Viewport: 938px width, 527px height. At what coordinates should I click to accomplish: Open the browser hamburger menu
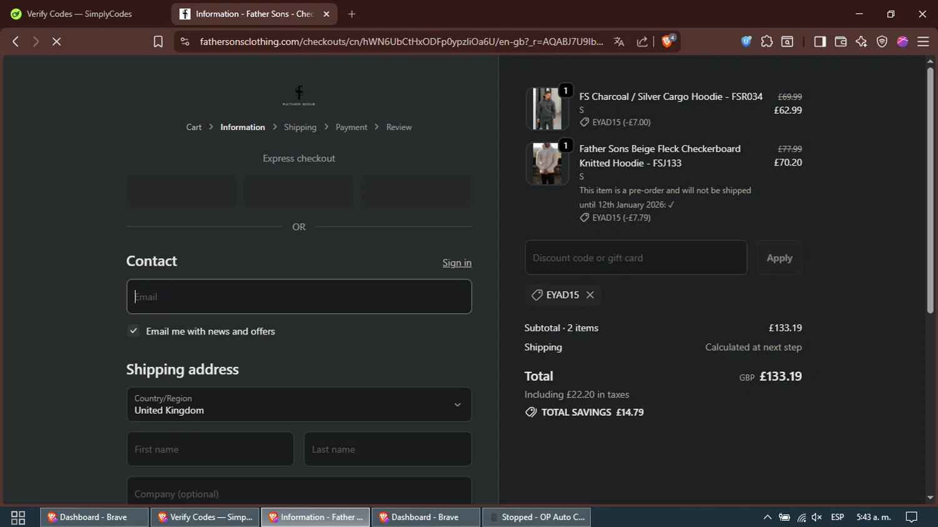click(923, 41)
